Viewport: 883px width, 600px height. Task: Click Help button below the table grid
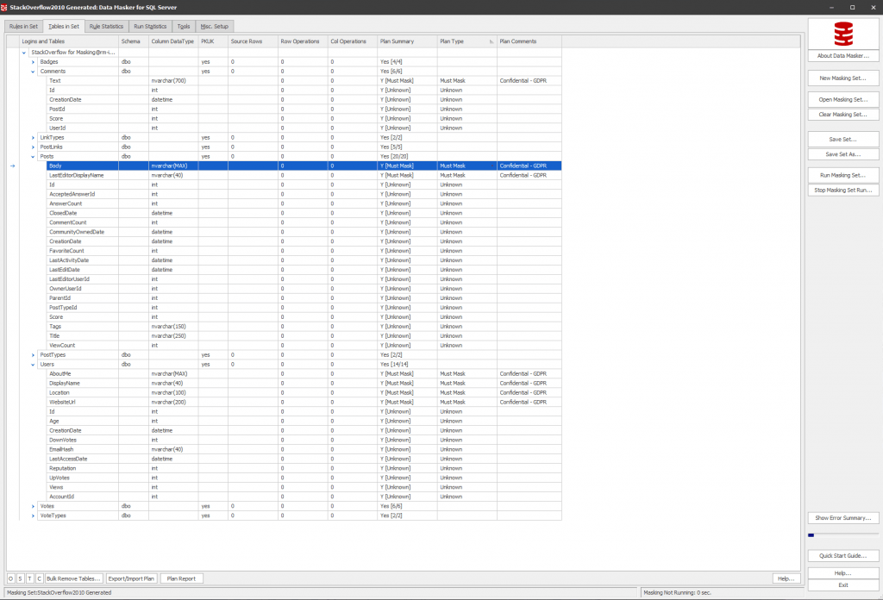(786, 578)
